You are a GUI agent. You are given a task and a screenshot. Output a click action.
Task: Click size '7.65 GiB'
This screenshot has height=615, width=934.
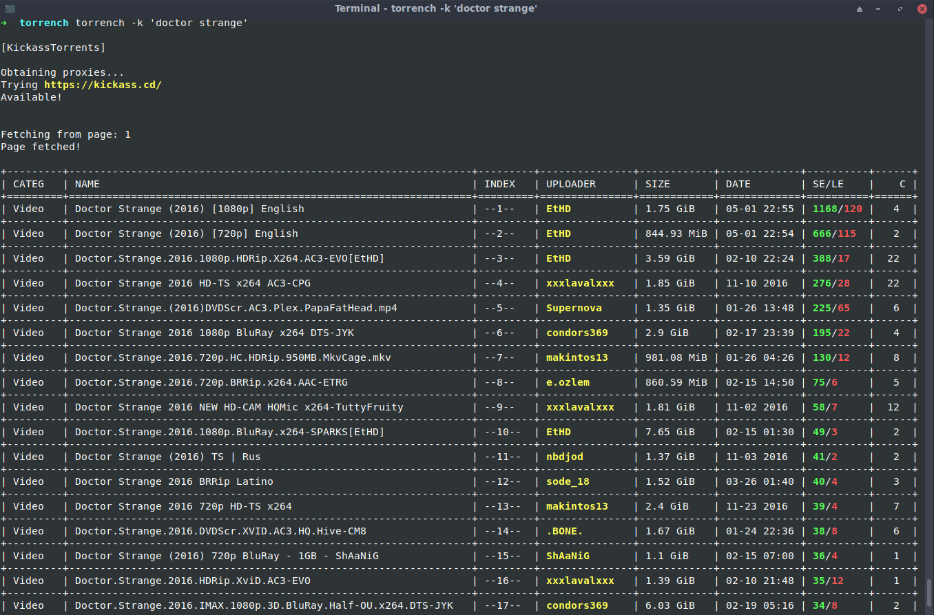(x=670, y=432)
